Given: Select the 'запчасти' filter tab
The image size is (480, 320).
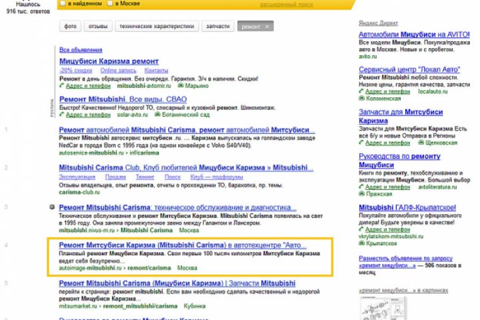Looking at the screenshot, I should click(x=217, y=27).
